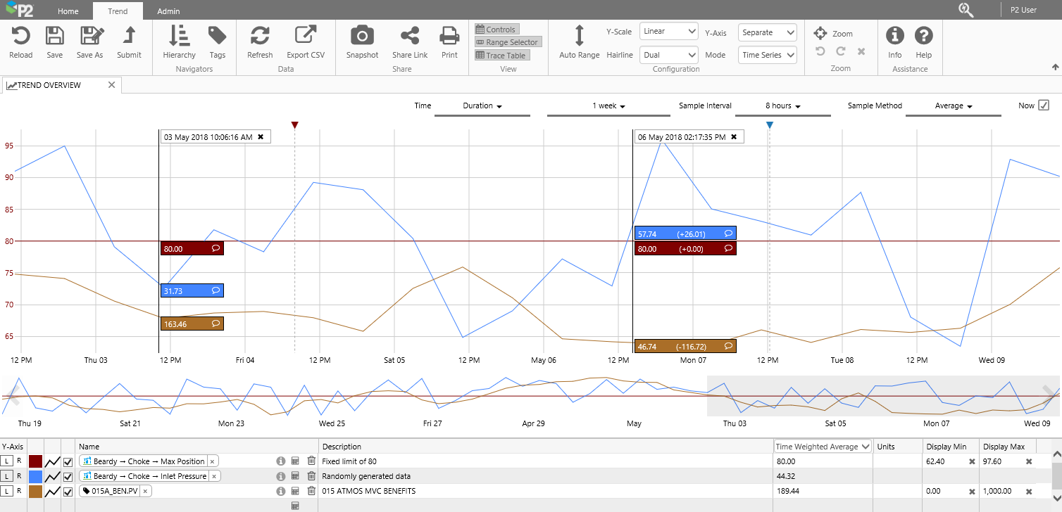Click the blue Inlet Pressure color swatch
The height and width of the screenshot is (512, 1062).
coord(35,477)
